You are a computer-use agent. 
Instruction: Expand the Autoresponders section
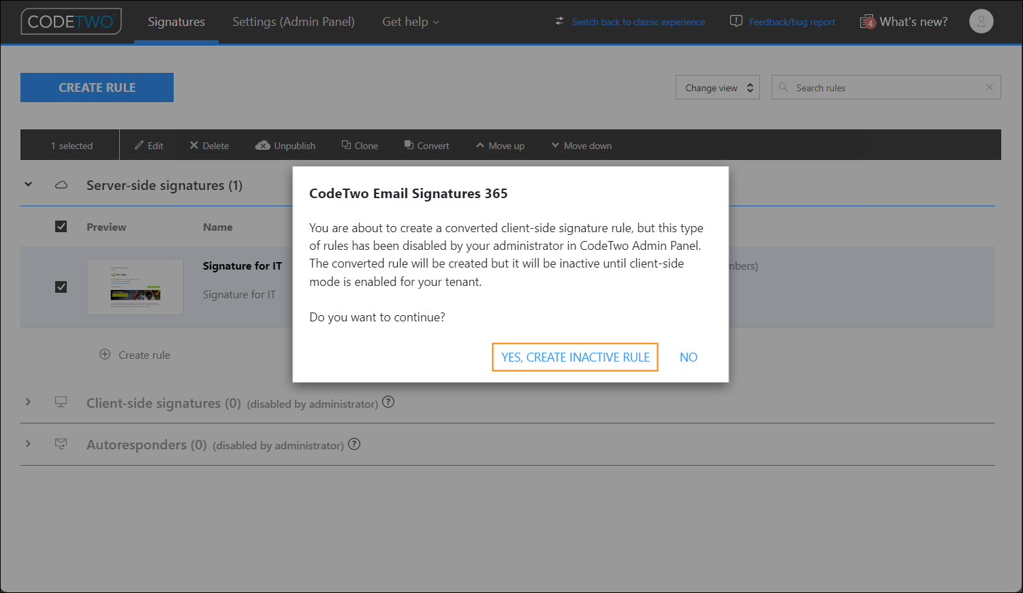(28, 444)
